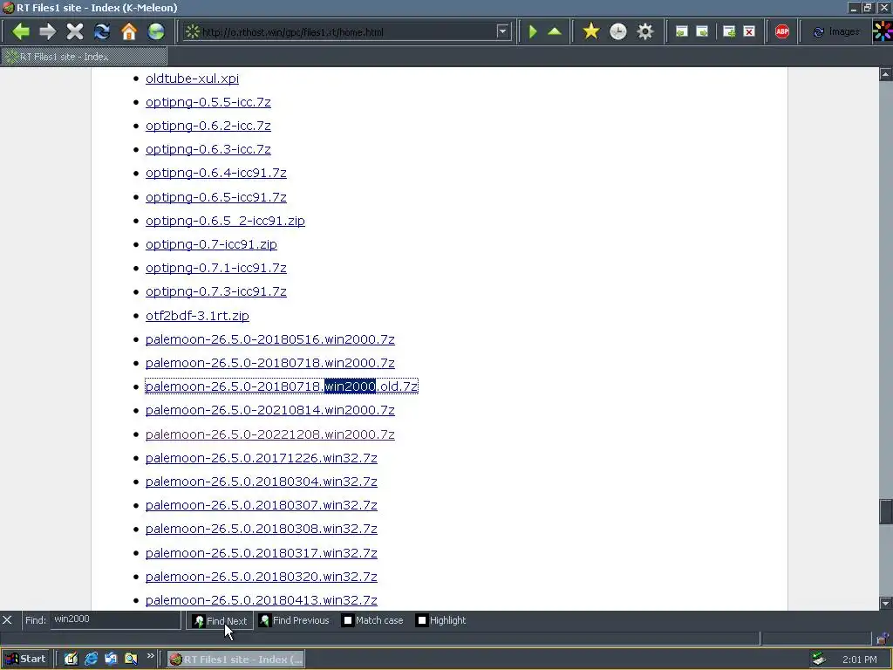Open the optipng-0.7.1-icc91.7z link
This screenshot has width=893, height=670.
216,268
